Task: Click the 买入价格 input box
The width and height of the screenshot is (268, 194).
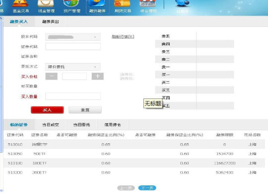Action: click(x=74, y=76)
